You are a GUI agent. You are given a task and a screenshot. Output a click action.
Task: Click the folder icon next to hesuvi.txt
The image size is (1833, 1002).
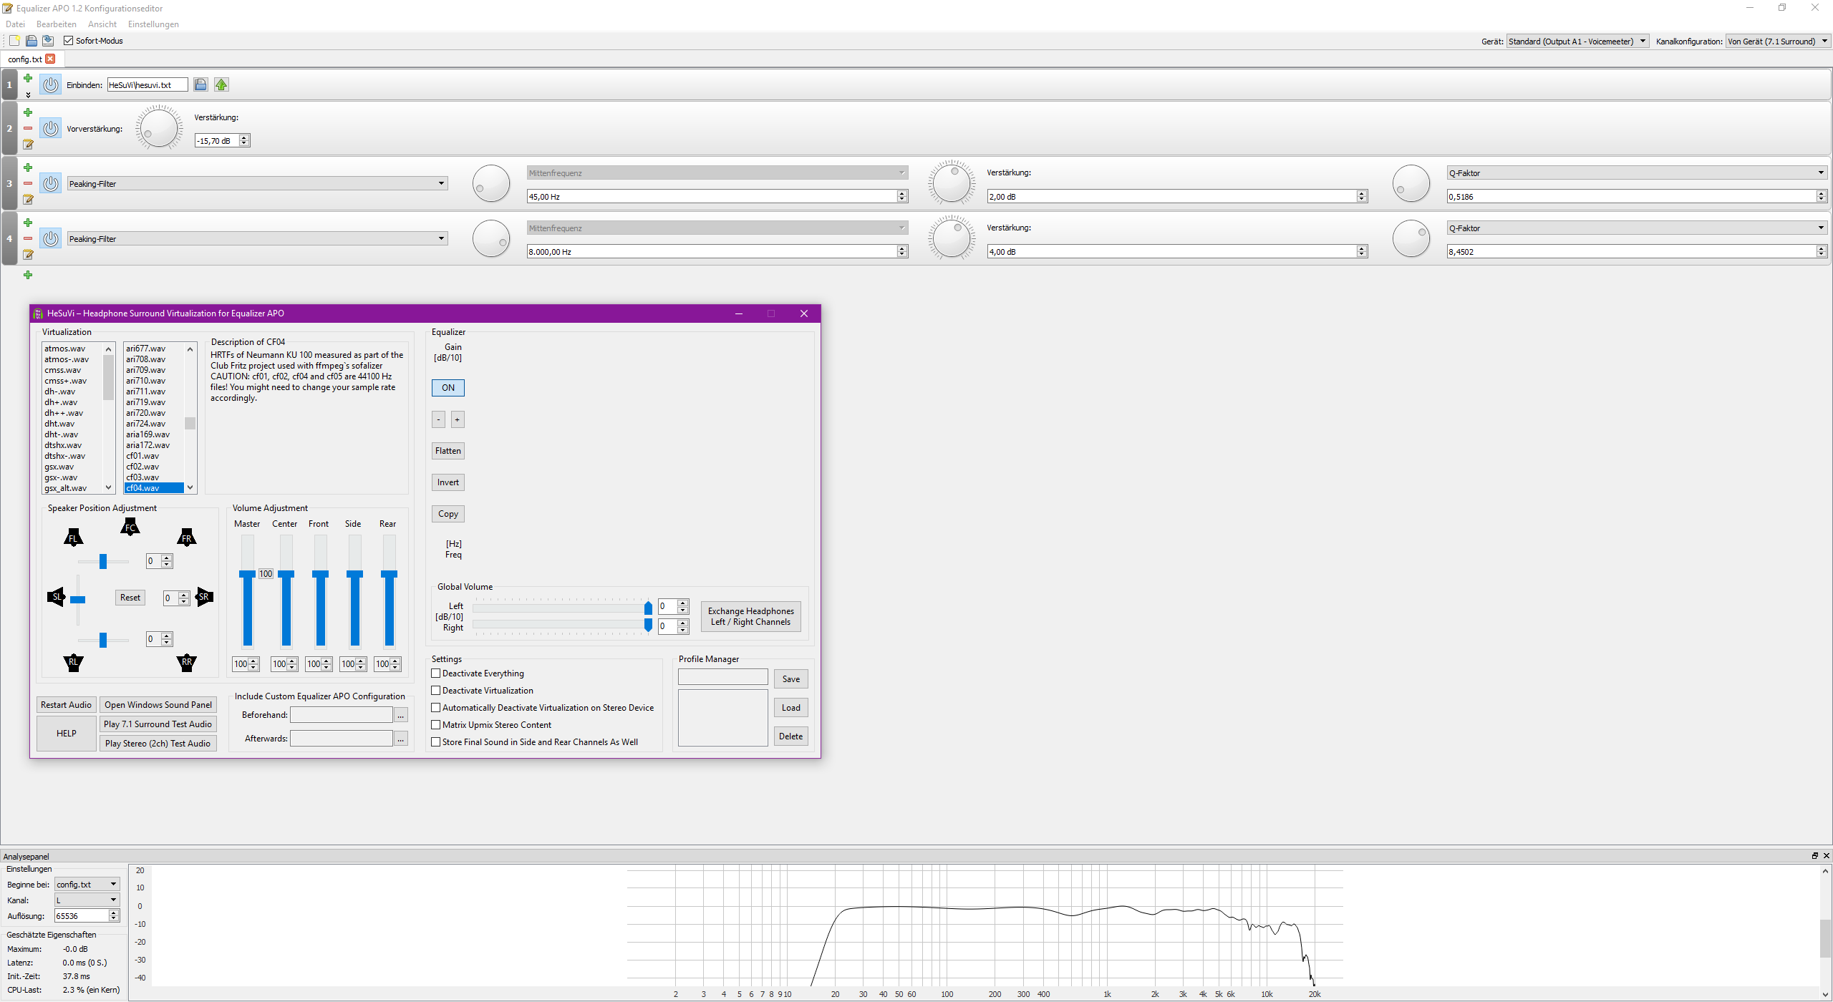[x=200, y=84]
